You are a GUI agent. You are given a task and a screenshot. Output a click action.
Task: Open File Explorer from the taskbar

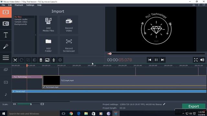pos(86,113)
